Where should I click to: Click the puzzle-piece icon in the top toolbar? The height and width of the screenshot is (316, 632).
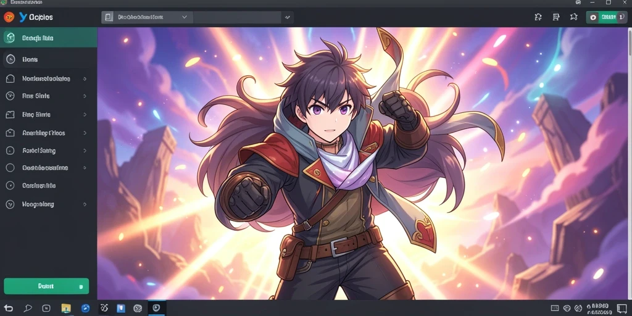(x=538, y=17)
